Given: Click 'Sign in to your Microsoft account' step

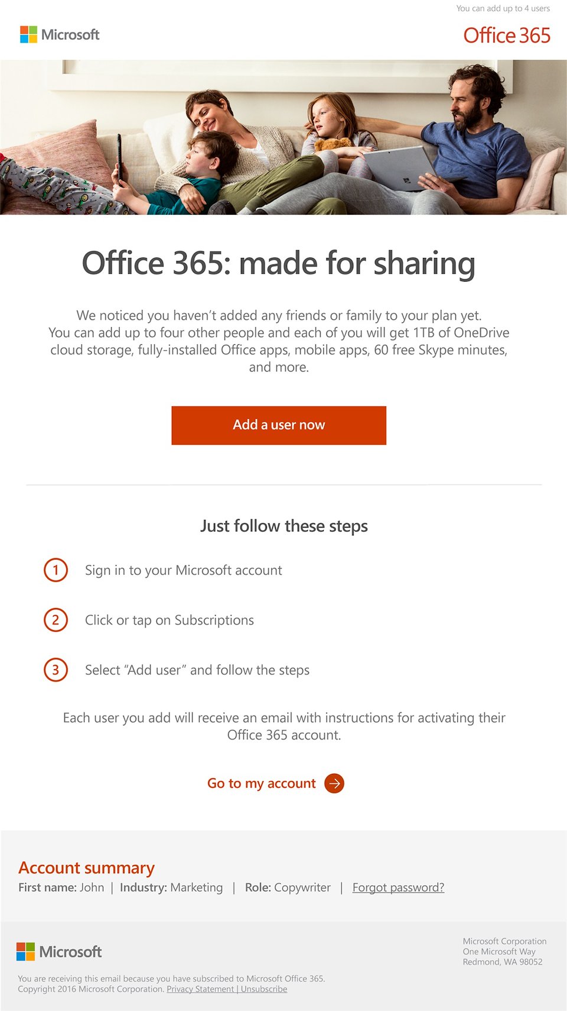Looking at the screenshot, I should pyautogui.click(x=183, y=570).
